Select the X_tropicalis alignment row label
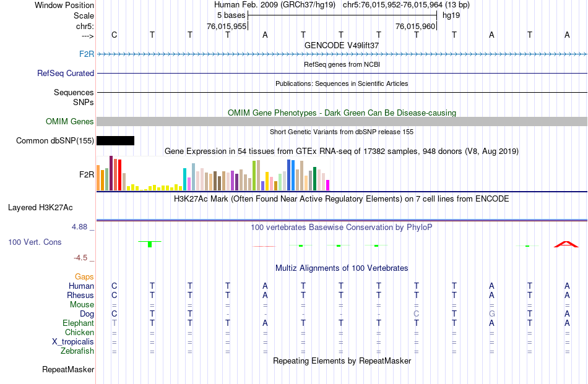 (73, 342)
